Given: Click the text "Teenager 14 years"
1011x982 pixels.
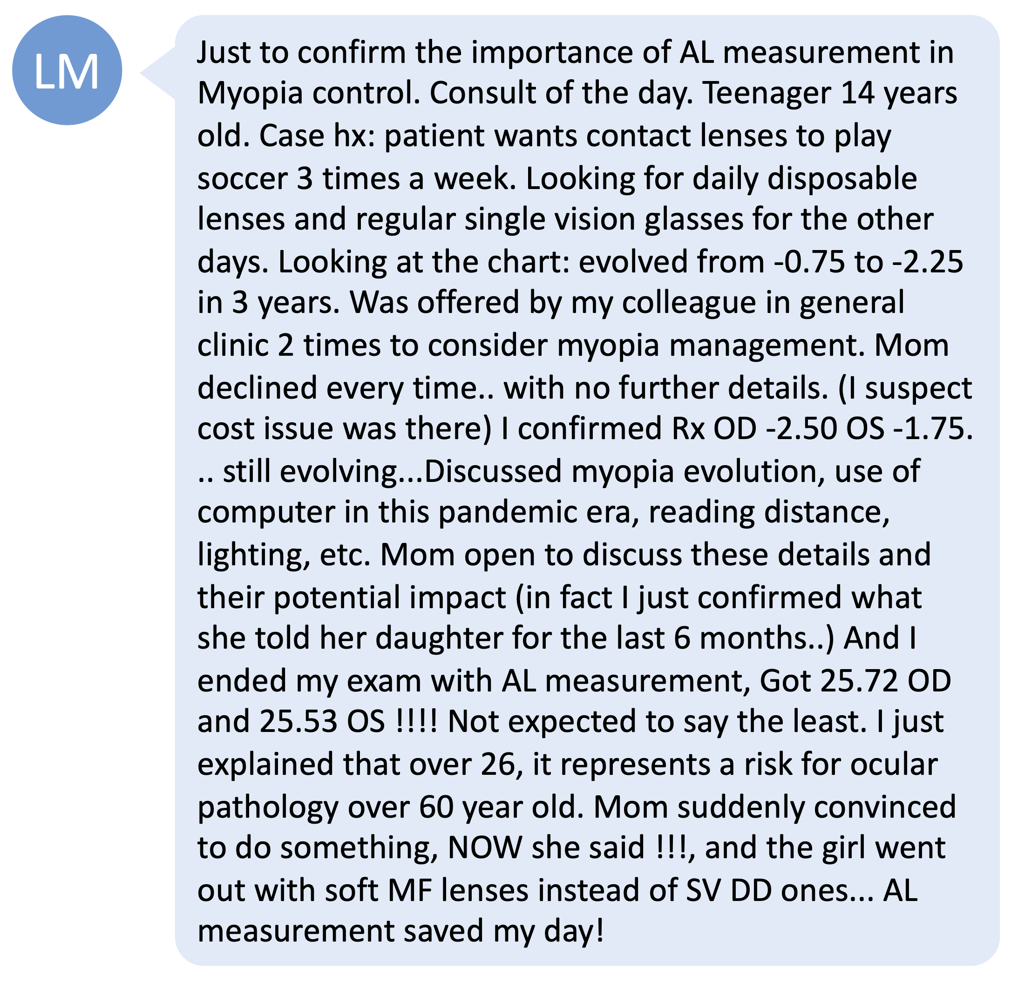Looking at the screenshot, I should 830,94.
